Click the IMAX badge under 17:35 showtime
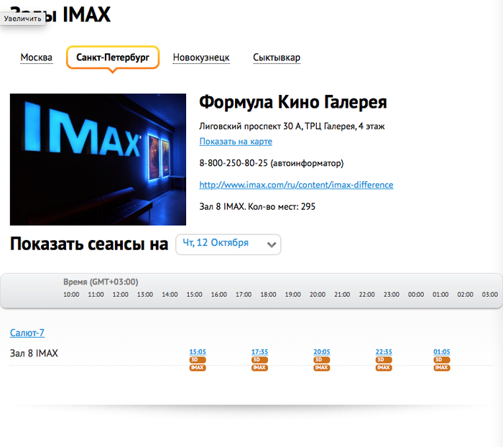Screen dimensions: 503x447 tap(259, 367)
